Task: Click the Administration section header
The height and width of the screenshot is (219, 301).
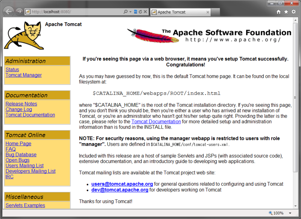Action: click(x=37, y=61)
